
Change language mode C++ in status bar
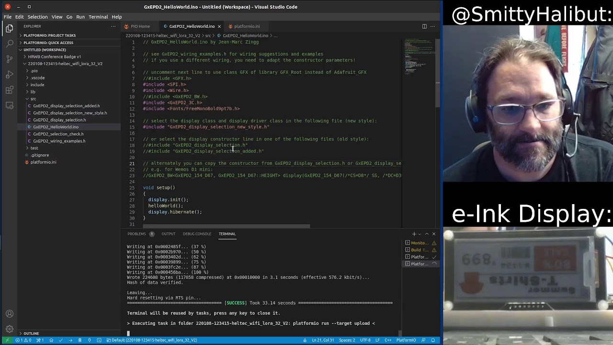pyautogui.click(x=388, y=340)
